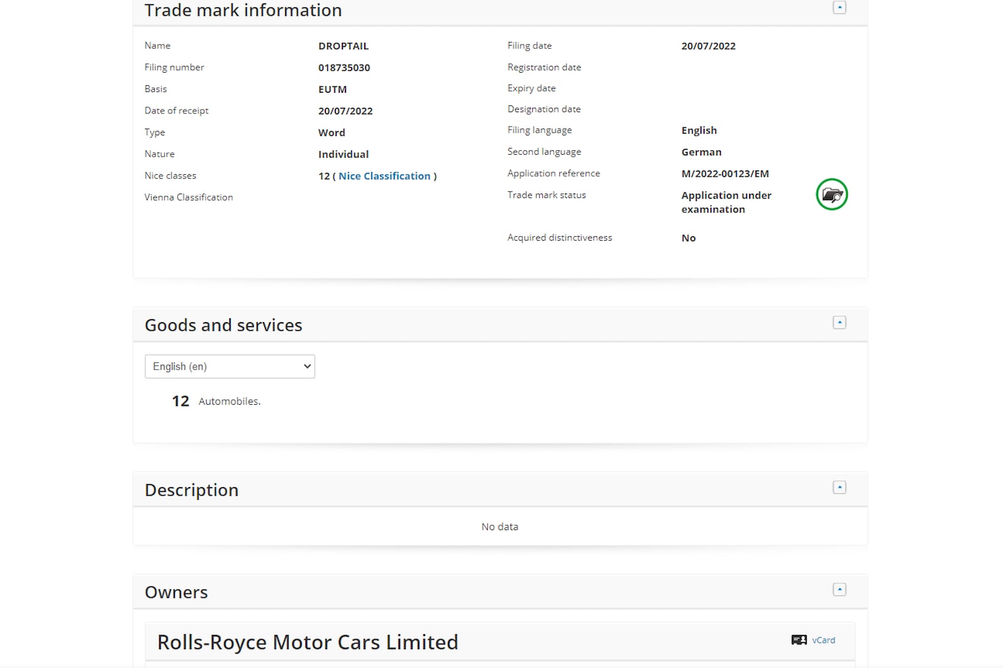This screenshot has width=1003, height=668.
Task: Collapse the Goods and services section
Action: pyautogui.click(x=839, y=323)
